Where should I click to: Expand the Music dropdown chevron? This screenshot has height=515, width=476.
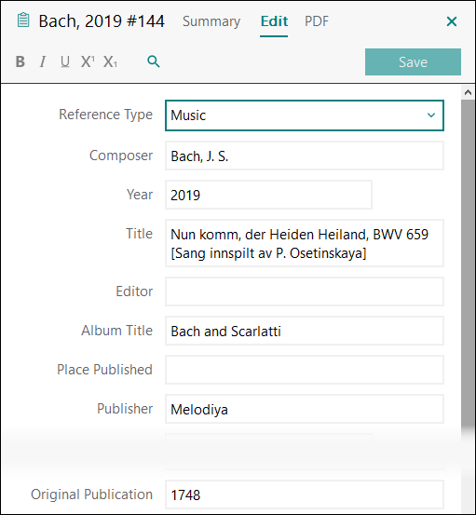[x=431, y=115]
